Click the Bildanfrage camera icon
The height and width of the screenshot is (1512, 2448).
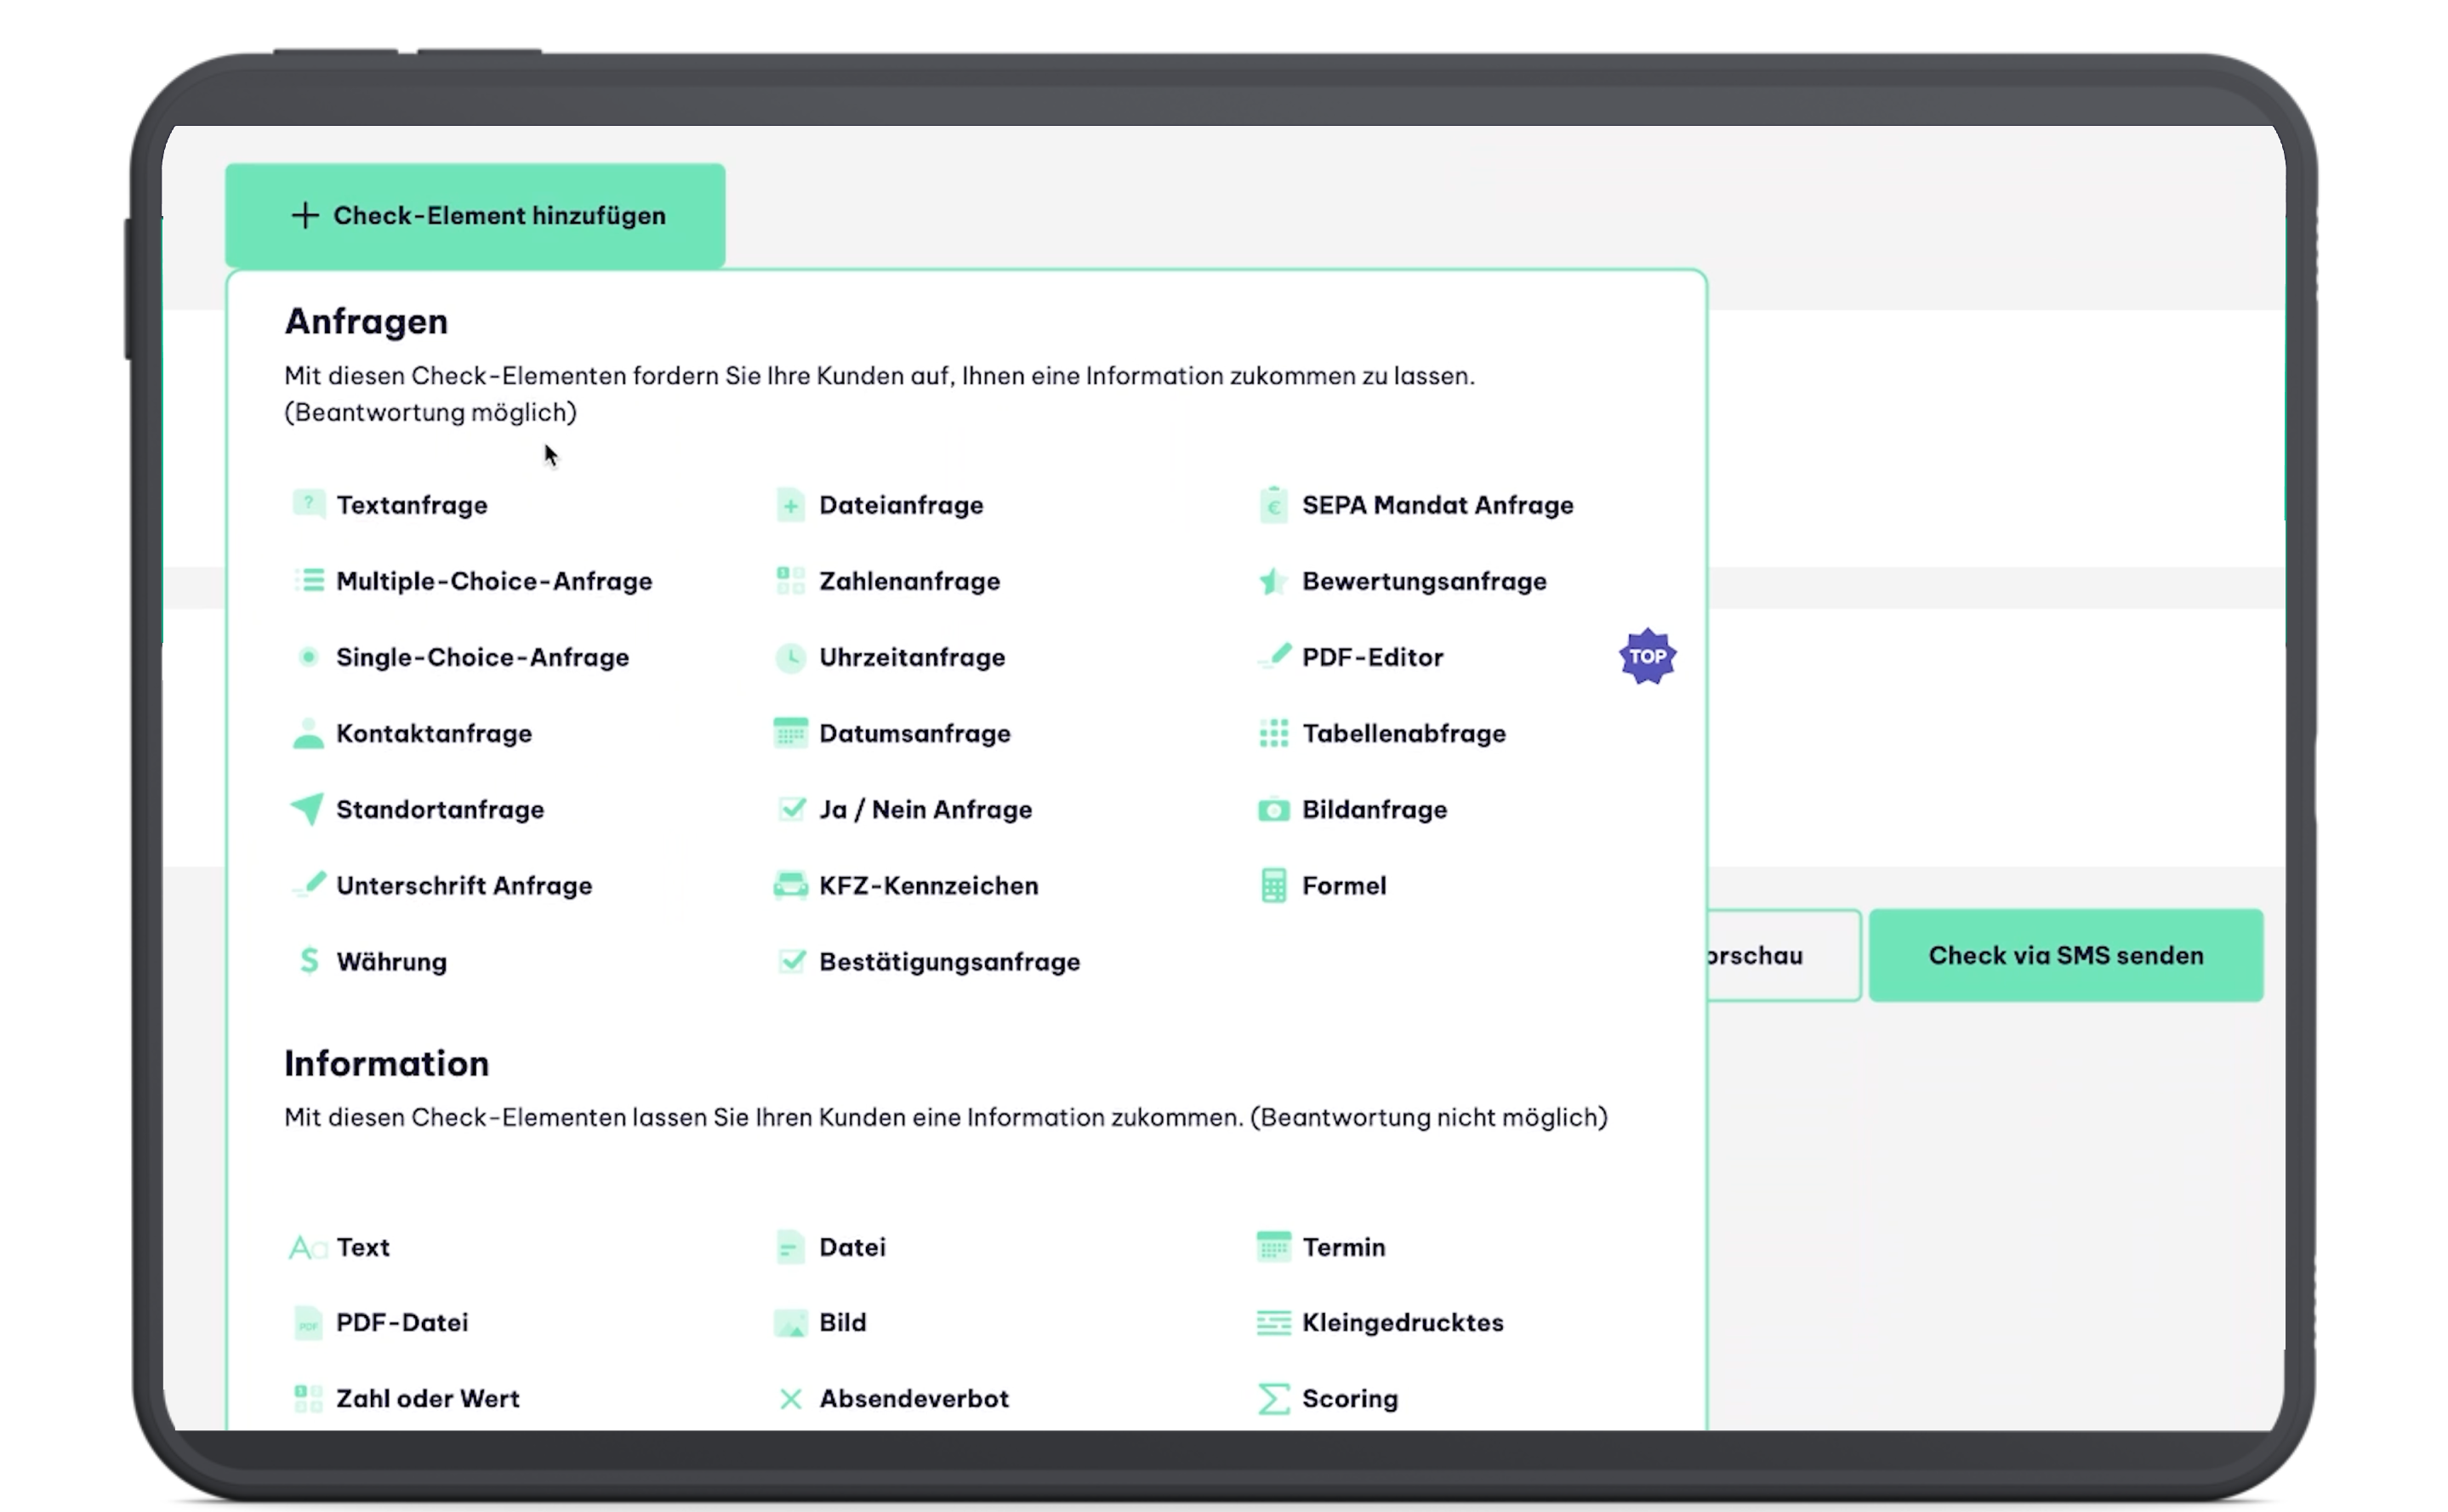(x=1273, y=809)
